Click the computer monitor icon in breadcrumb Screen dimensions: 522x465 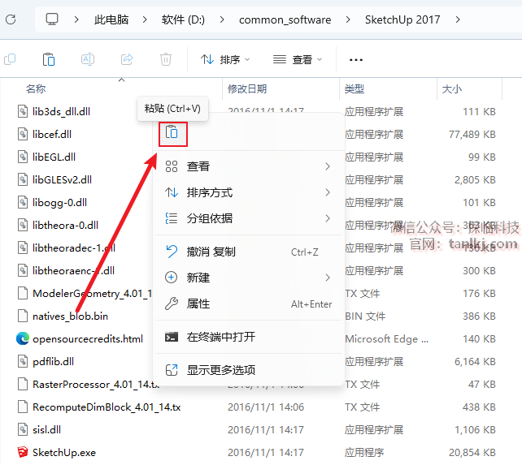pos(52,19)
